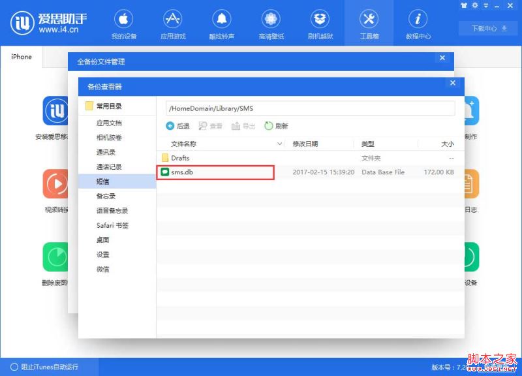Screen dimensions: 522x376
Task: Switch to the iPhone tab
Action: tap(22, 57)
